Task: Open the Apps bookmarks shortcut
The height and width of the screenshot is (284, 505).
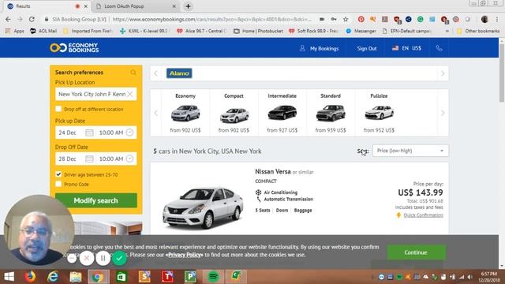Action: (14, 31)
